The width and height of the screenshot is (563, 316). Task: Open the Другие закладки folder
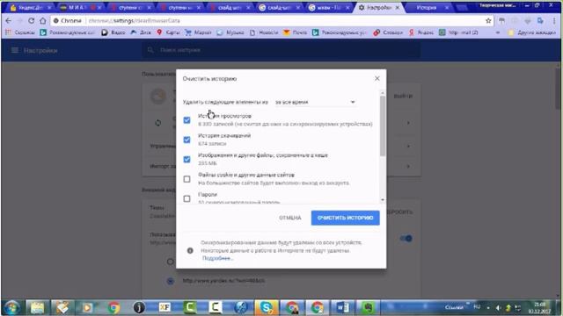(x=531, y=32)
